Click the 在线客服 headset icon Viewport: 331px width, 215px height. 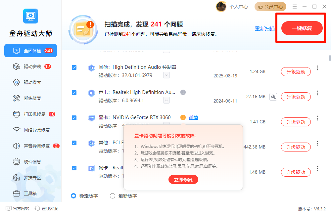[x=37, y=208]
